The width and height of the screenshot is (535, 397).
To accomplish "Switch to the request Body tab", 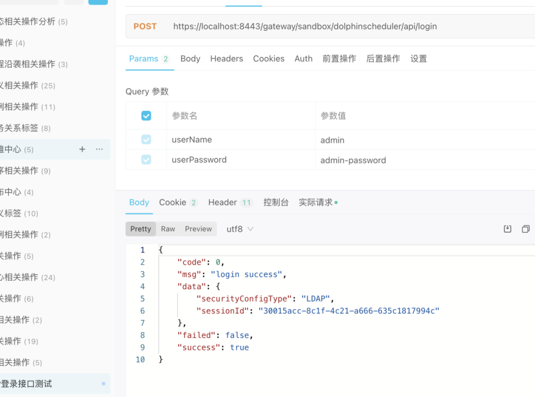I will 190,59.
